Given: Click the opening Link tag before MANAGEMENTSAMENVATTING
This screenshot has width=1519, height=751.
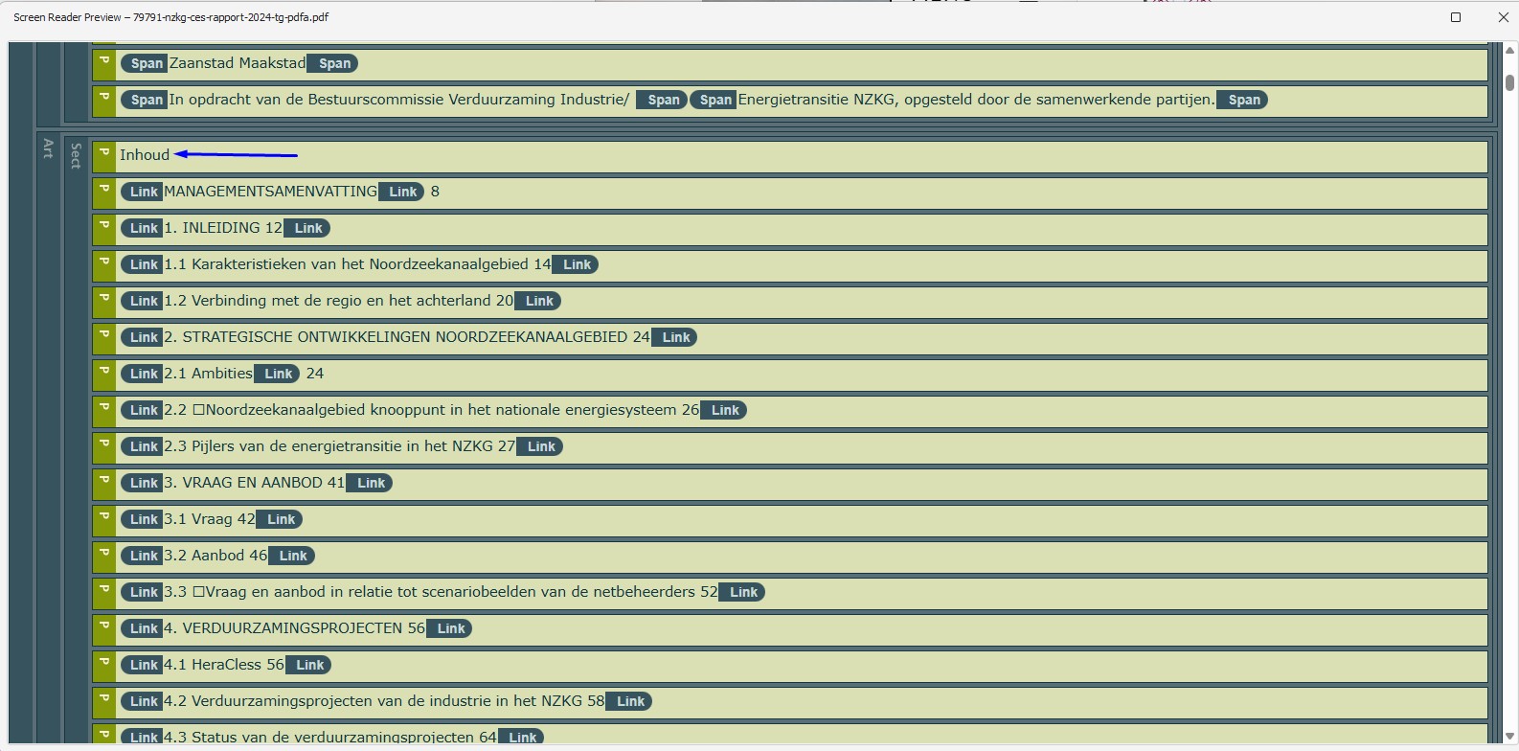Looking at the screenshot, I should pos(143,192).
